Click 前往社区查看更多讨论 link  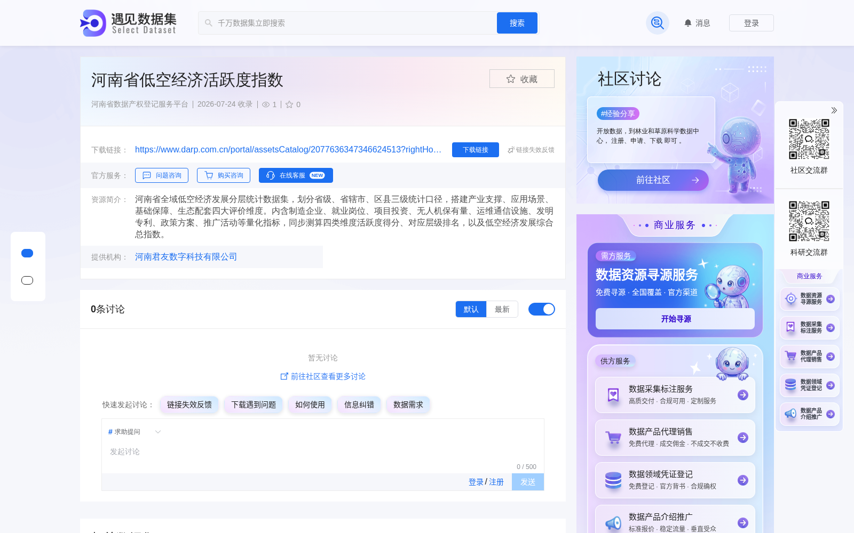point(328,376)
